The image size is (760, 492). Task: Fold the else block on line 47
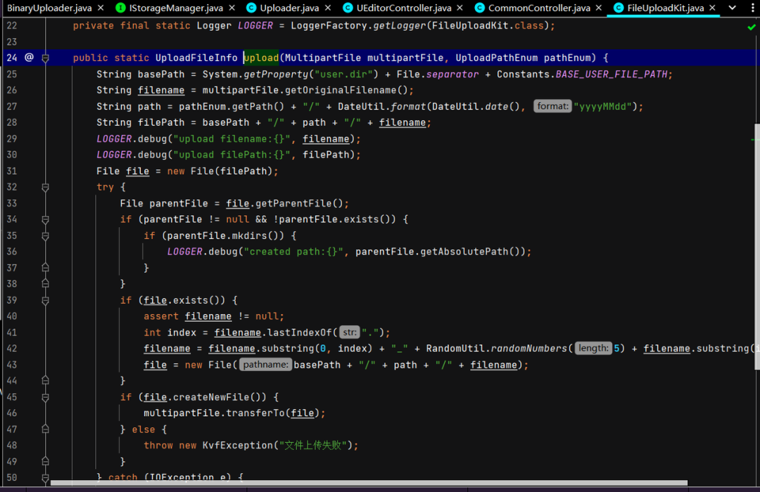(x=46, y=429)
